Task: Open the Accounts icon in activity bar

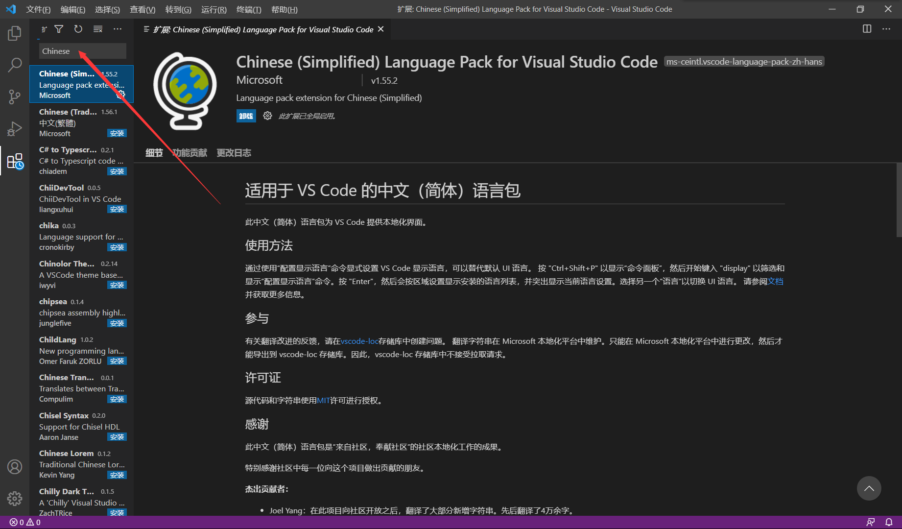Action: click(x=15, y=467)
